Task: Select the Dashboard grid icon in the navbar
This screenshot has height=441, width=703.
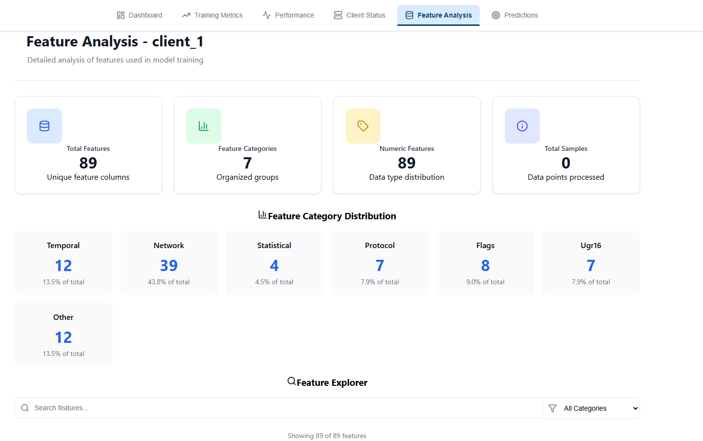Action: click(120, 15)
